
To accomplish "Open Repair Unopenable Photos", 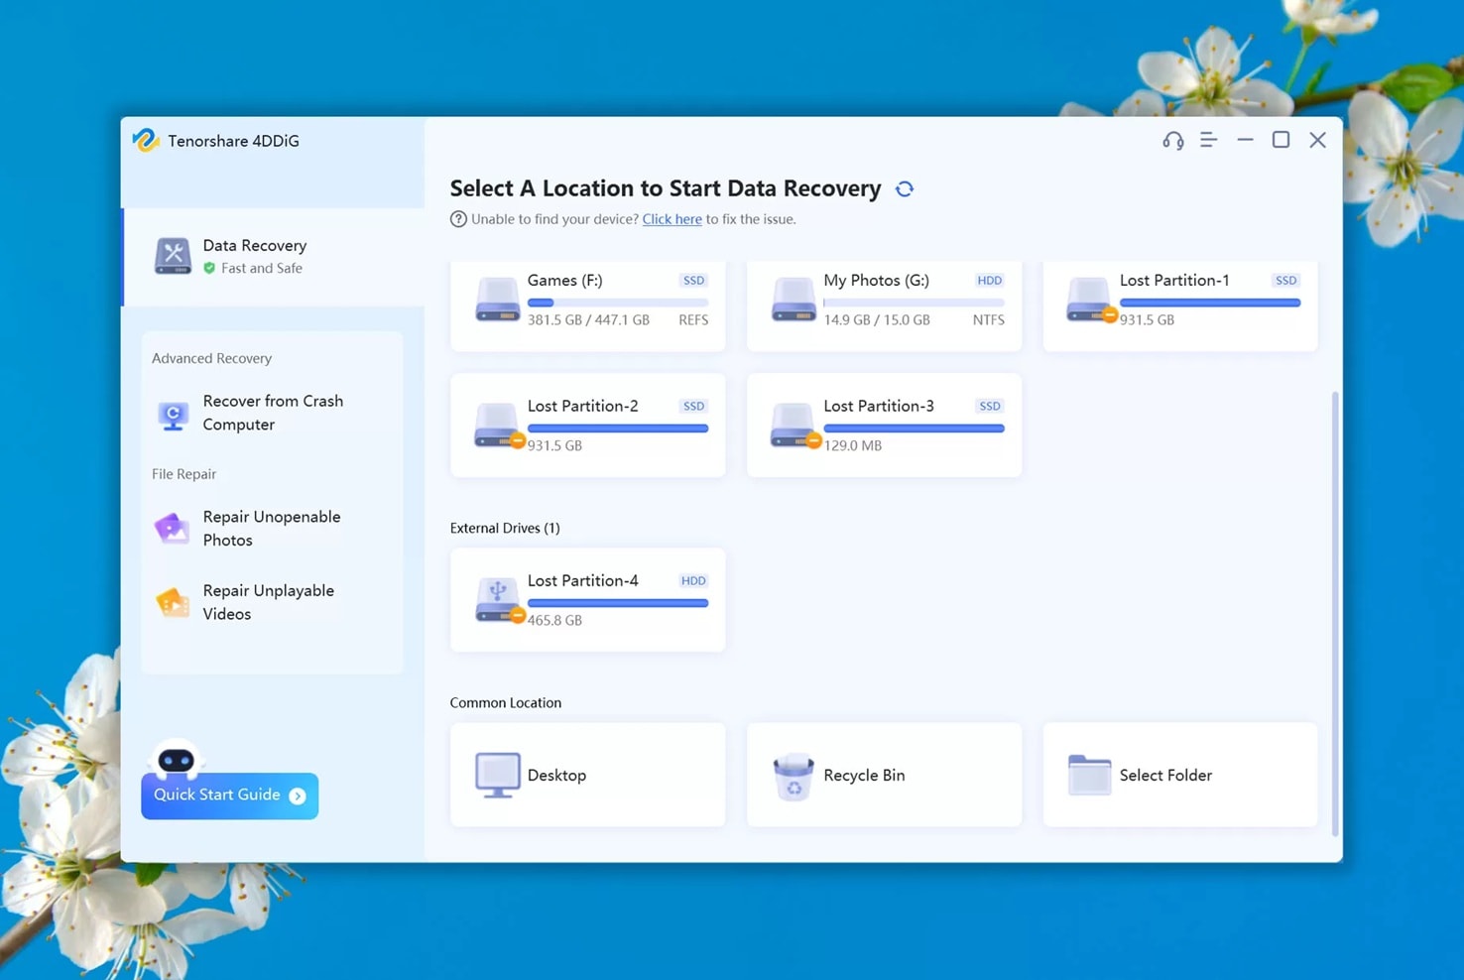I will tap(272, 529).
